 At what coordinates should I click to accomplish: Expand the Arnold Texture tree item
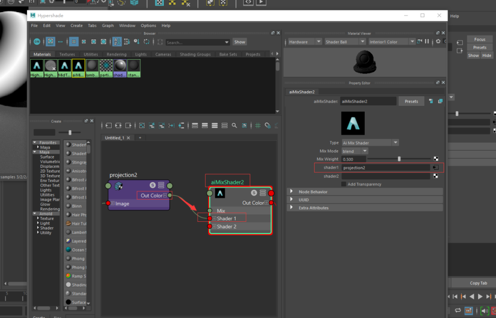[38, 218]
